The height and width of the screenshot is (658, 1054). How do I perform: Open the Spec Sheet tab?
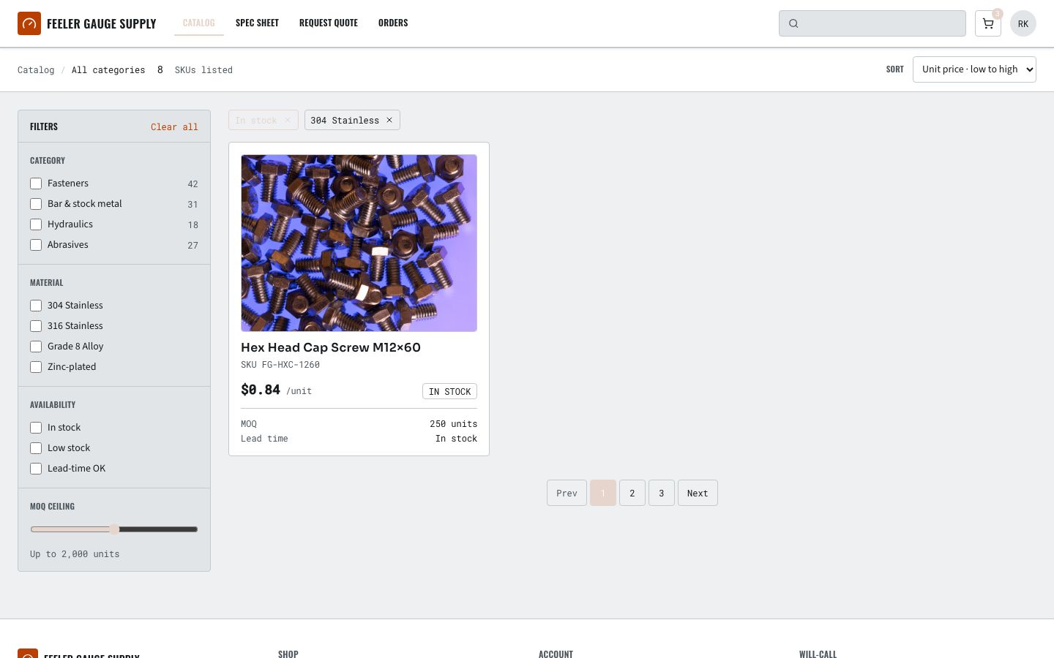(x=257, y=23)
